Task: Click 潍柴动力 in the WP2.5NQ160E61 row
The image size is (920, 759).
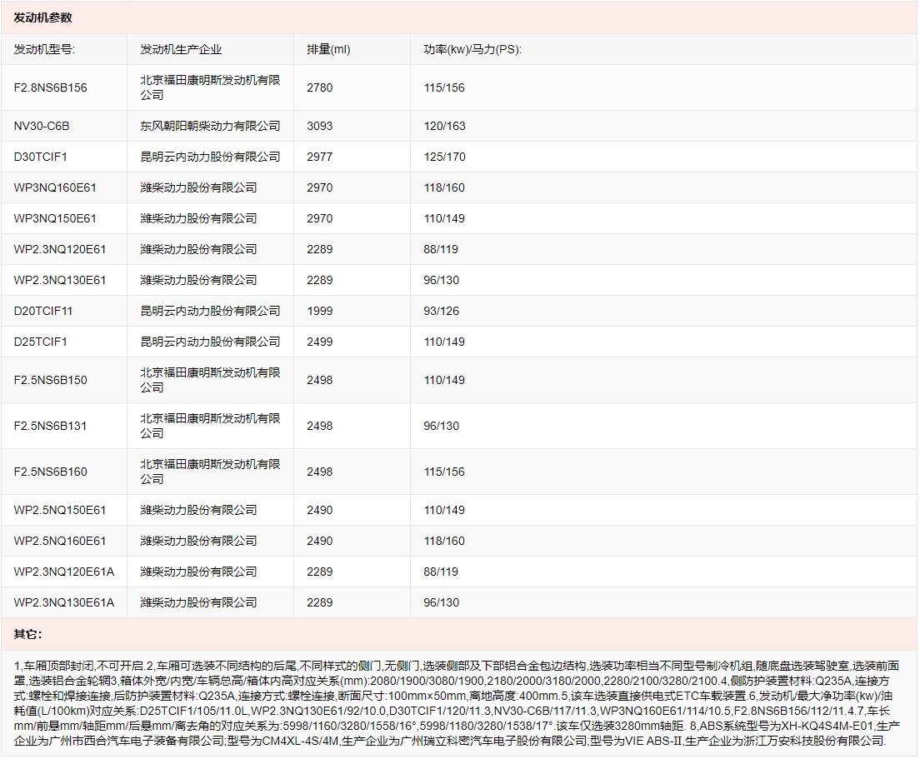Action: 198,541
